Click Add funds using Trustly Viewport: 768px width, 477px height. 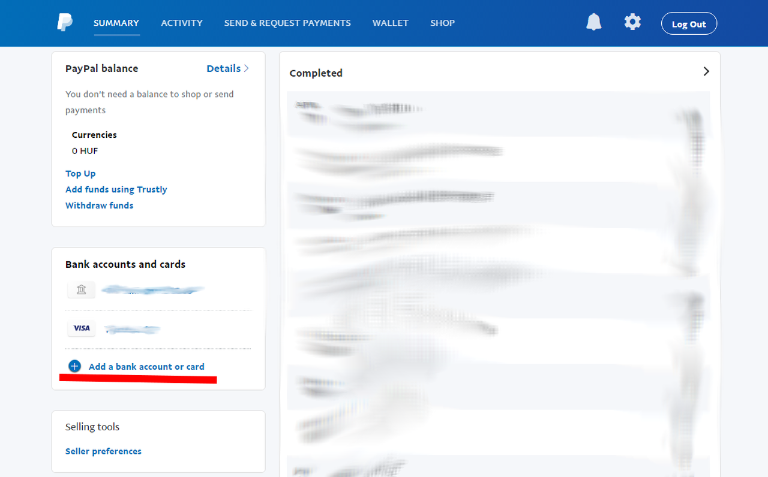click(x=116, y=189)
